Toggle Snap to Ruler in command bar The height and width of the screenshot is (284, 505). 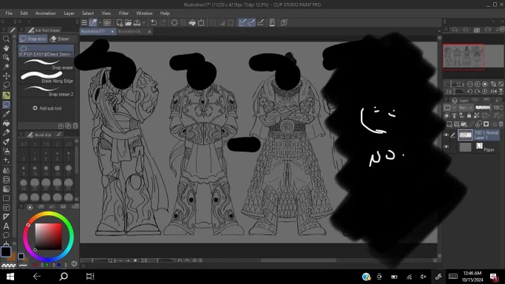coord(243,22)
